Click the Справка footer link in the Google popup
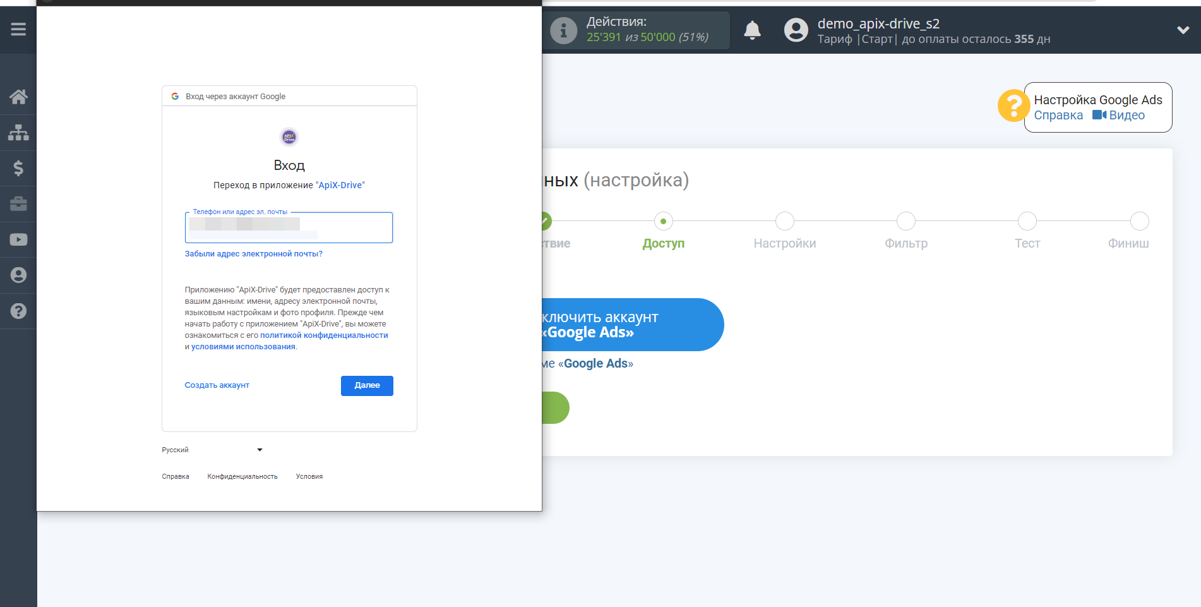The image size is (1201, 607). (176, 477)
